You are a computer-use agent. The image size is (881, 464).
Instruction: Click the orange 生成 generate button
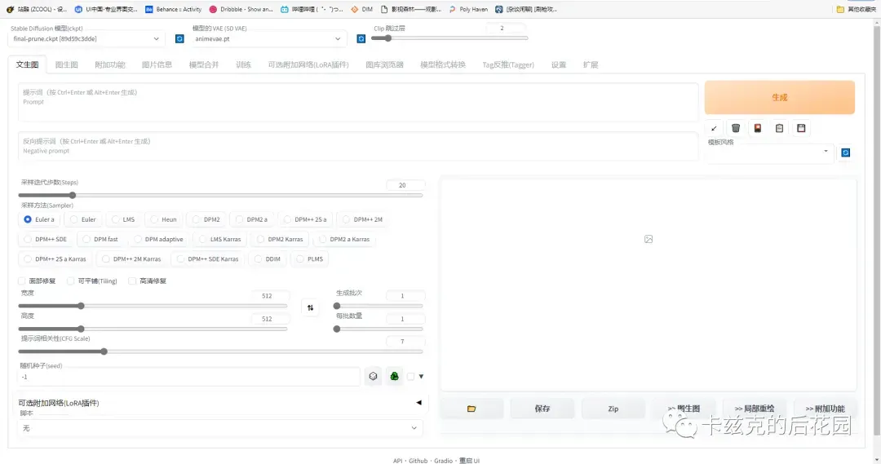pyautogui.click(x=779, y=97)
